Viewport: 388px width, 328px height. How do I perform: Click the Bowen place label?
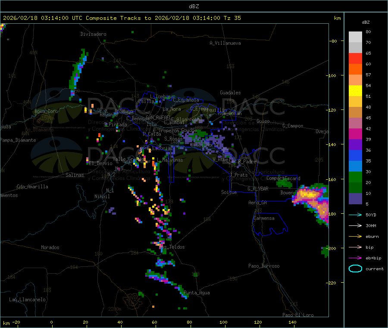pos(287,192)
